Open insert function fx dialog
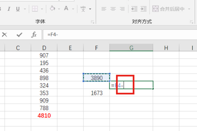The image size is (197, 131). (34, 35)
